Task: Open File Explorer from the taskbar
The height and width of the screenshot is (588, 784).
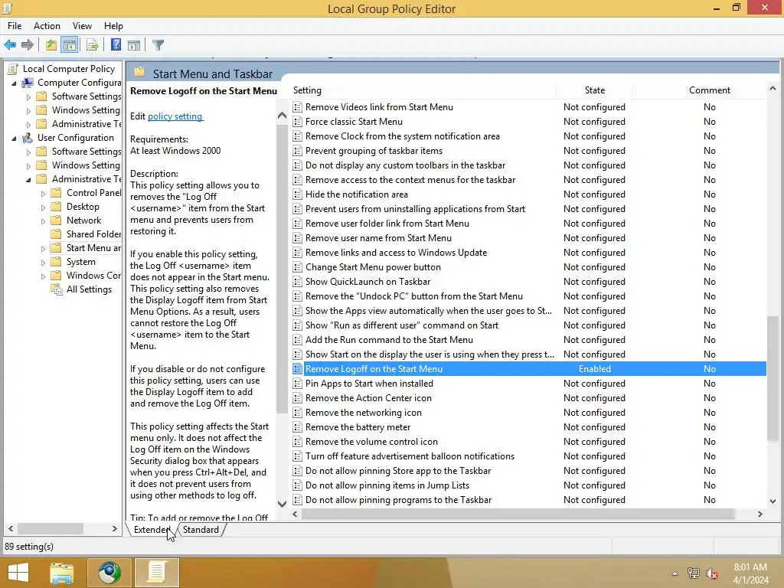Action: [62, 573]
